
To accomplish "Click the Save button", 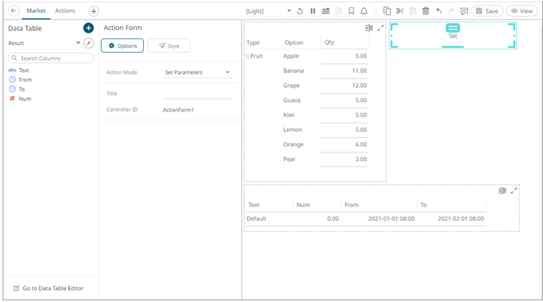I will (487, 11).
